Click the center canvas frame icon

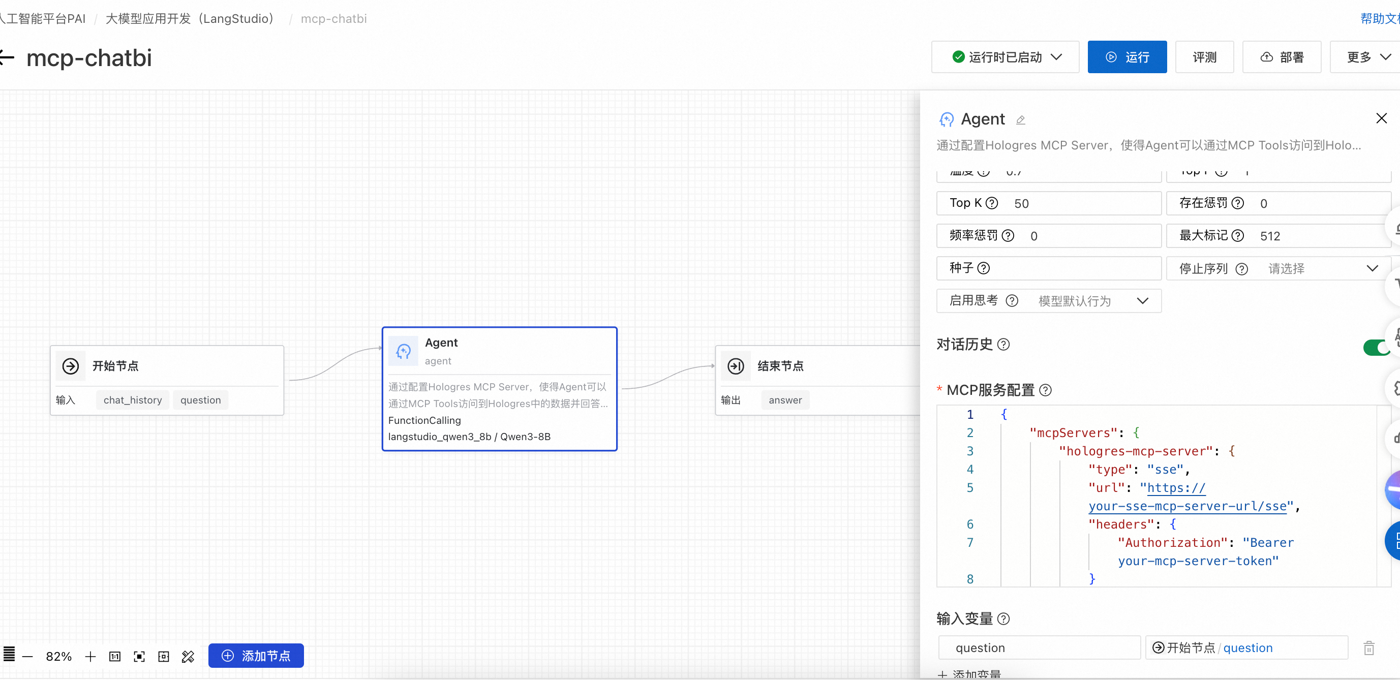(x=164, y=657)
